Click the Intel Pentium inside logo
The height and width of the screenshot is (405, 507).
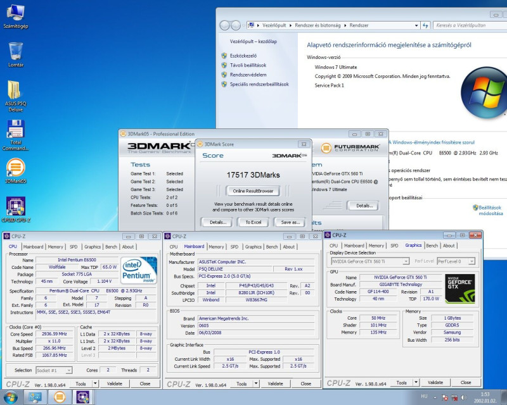point(139,270)
